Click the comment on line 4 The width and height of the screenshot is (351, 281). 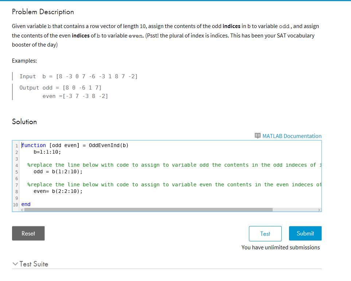point(146,165)
